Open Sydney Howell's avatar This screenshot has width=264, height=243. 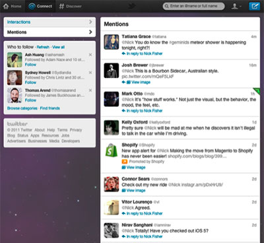coord(15,77)
